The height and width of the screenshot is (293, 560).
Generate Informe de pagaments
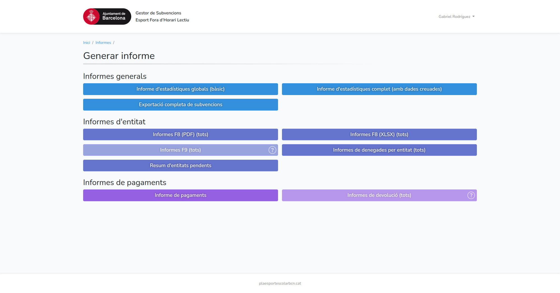pyautogui.click(x=181, y=195)
